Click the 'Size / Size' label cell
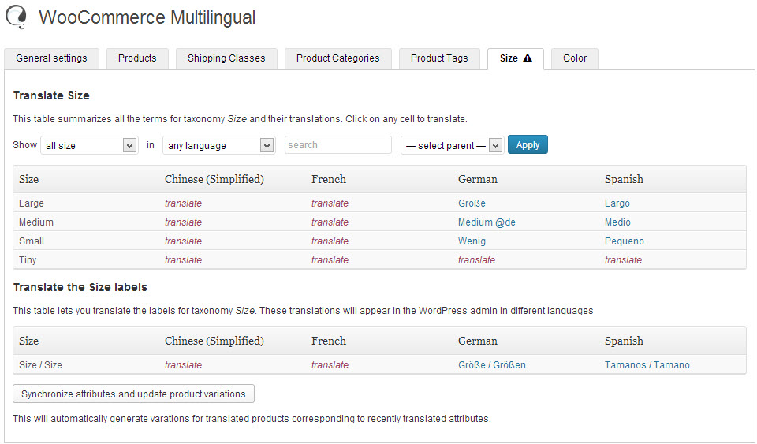This screenshot has width=757, height=444. coord(40,365)
